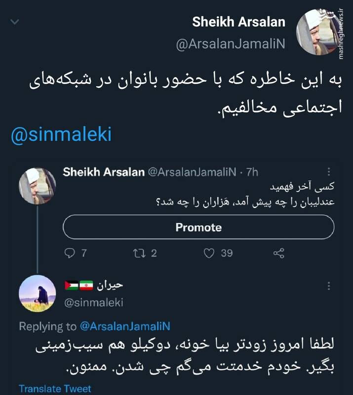This screenshot has height=395, width=353.
Task: Click the reply bubble icon with 7
Action: click(x=70, y=253)
